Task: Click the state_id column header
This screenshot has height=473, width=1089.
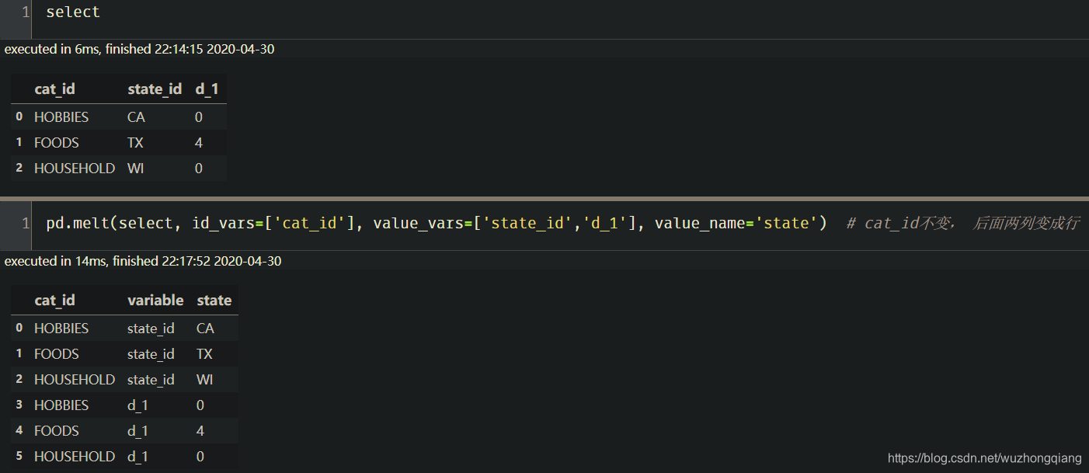Action: coord(155,89)
